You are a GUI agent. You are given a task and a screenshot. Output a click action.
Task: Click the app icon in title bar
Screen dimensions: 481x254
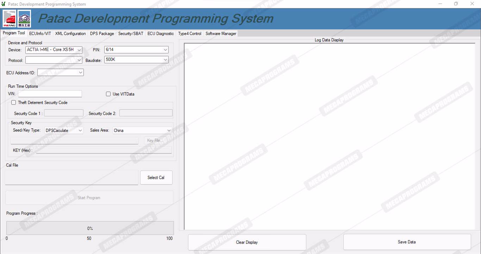click(4, 4)
